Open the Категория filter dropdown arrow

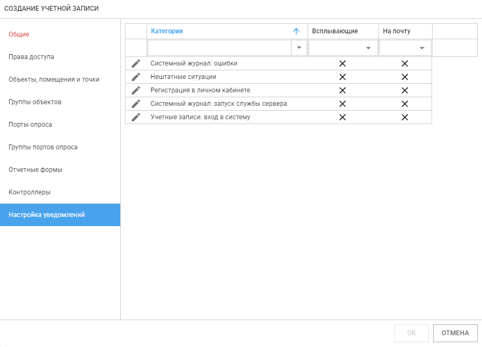click(299, 48)
